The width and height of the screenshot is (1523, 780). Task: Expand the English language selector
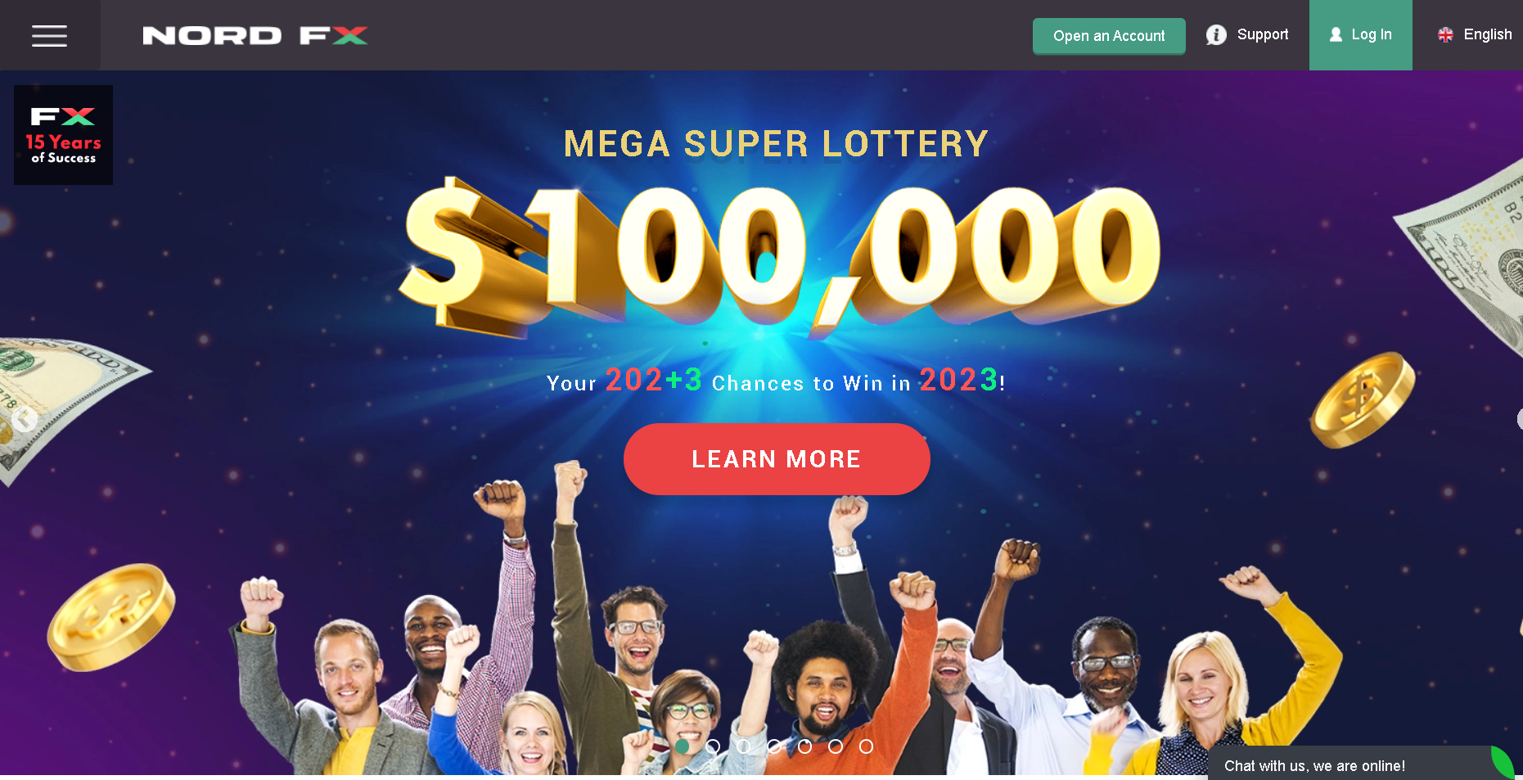pyautogui.click(x=1475, y=34)
